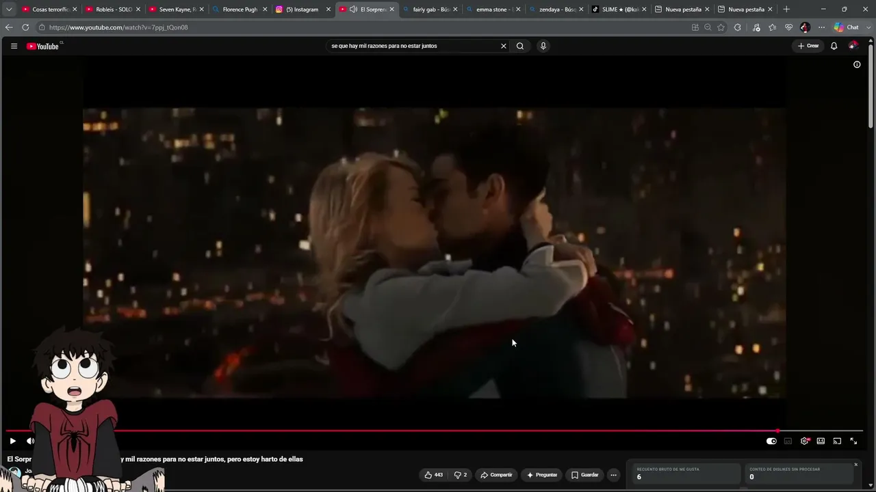
Task: Cast the video to a TV
Action: (x=837, y=441)
